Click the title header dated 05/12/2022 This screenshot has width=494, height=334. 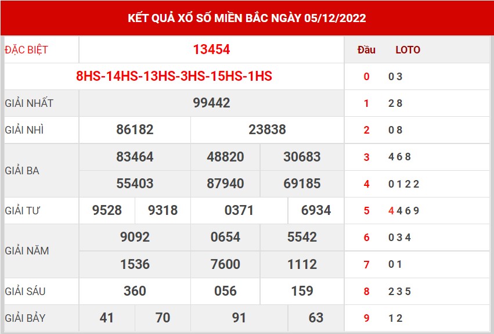point(247,18)
